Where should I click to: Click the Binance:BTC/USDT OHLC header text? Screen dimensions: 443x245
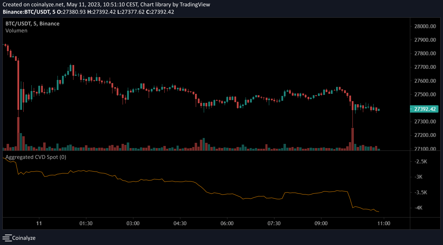pos(88,12)
